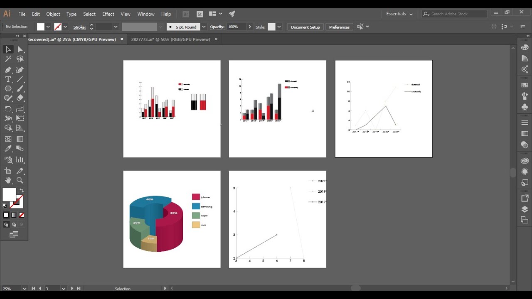Select the Type tool
The height and width of the screenshot is (299, 532).
(x=8, y=79)
